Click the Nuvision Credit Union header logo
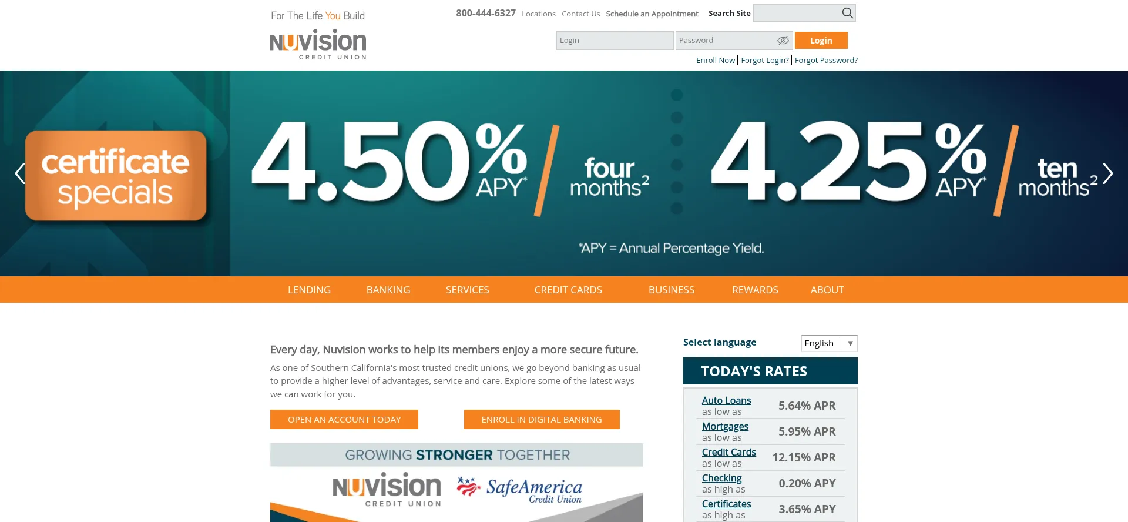 click(x=318, y=44)
